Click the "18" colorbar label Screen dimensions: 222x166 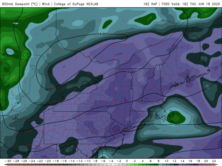coord(198,161)
